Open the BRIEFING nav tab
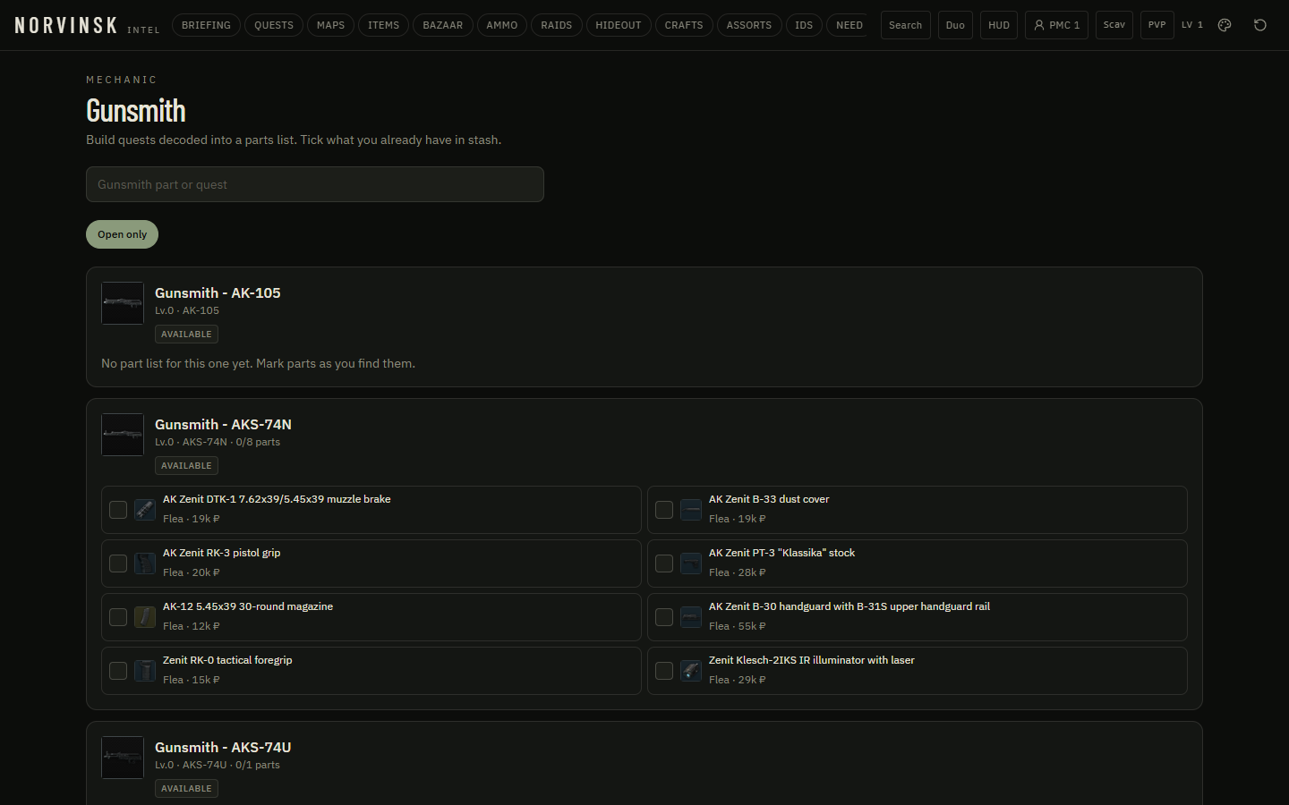Screen dimensions: 1289x805 (206, 25)
